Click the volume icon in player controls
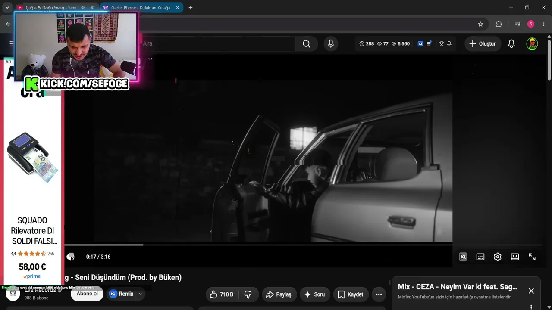 (x=71, y=257)
